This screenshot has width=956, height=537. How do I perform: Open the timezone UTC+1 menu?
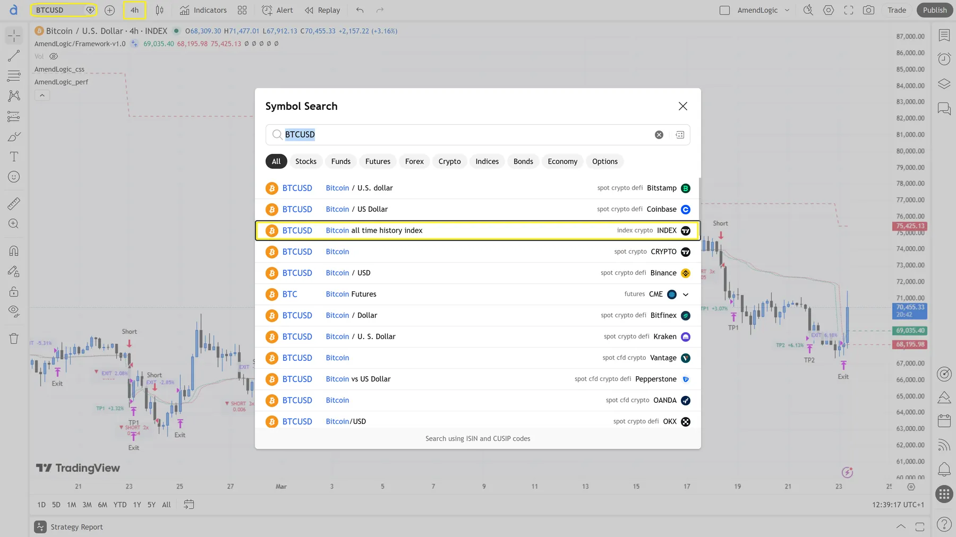point(898,505)
